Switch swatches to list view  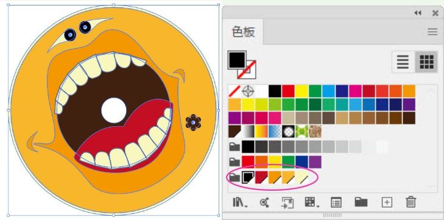point(403,62)
